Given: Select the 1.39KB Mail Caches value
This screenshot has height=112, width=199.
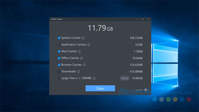Looking at the screenshot, I should click(x=138, y=52).
